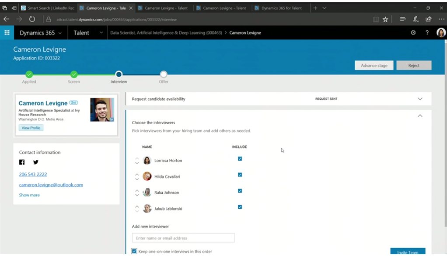Expand Request candidate availability section
The width and height of the screenshot is (447, 256).
click(420, 99)
